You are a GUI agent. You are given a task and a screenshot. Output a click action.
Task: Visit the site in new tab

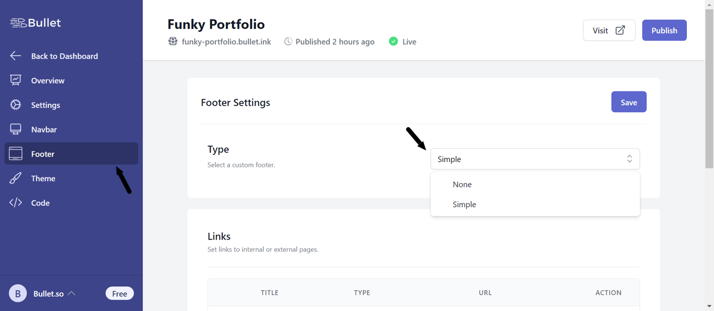click(609, 30)
